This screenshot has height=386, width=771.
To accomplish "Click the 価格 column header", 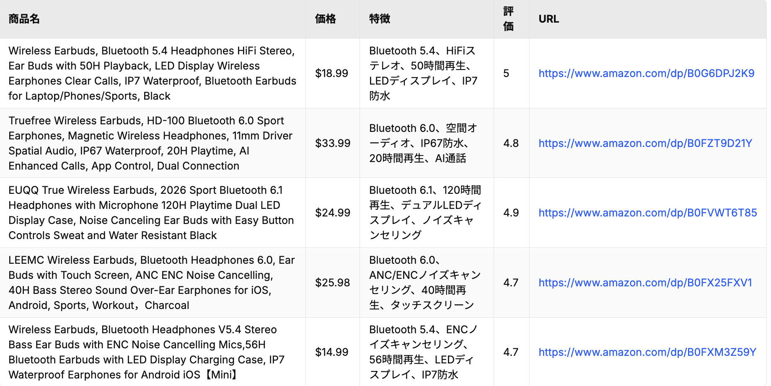I will 326,19.
